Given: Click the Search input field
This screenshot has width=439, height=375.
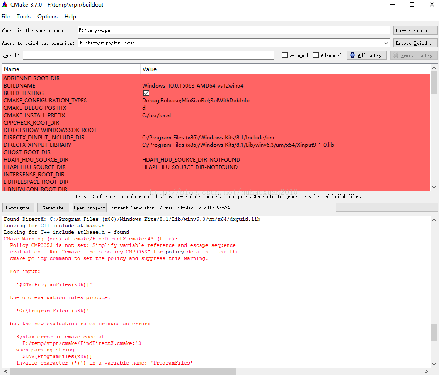Looking at the screenshot, I should click(148, 55).
